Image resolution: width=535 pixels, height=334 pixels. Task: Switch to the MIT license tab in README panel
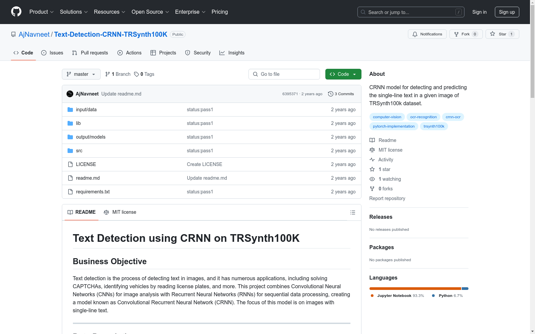(x=120, y=212)
